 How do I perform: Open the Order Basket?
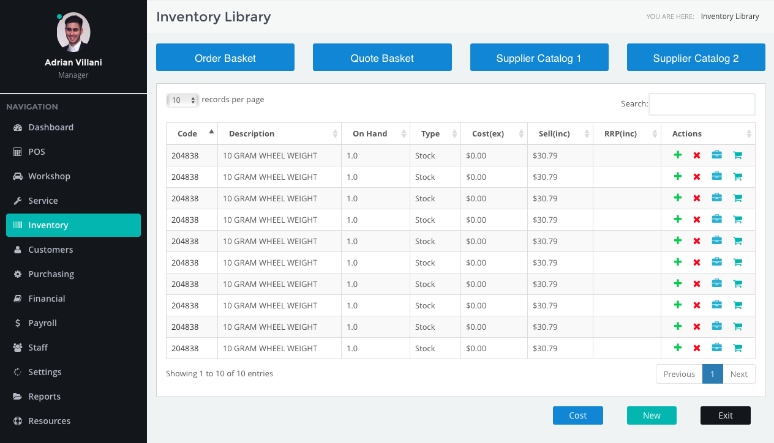225,58
